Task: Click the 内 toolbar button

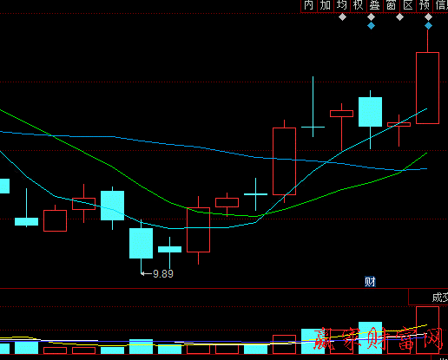Action: (308, 5)
